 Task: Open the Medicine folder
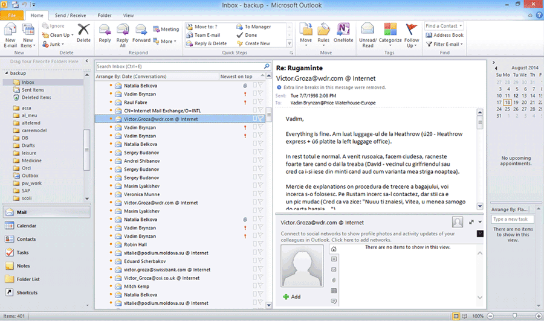point(31,160)
